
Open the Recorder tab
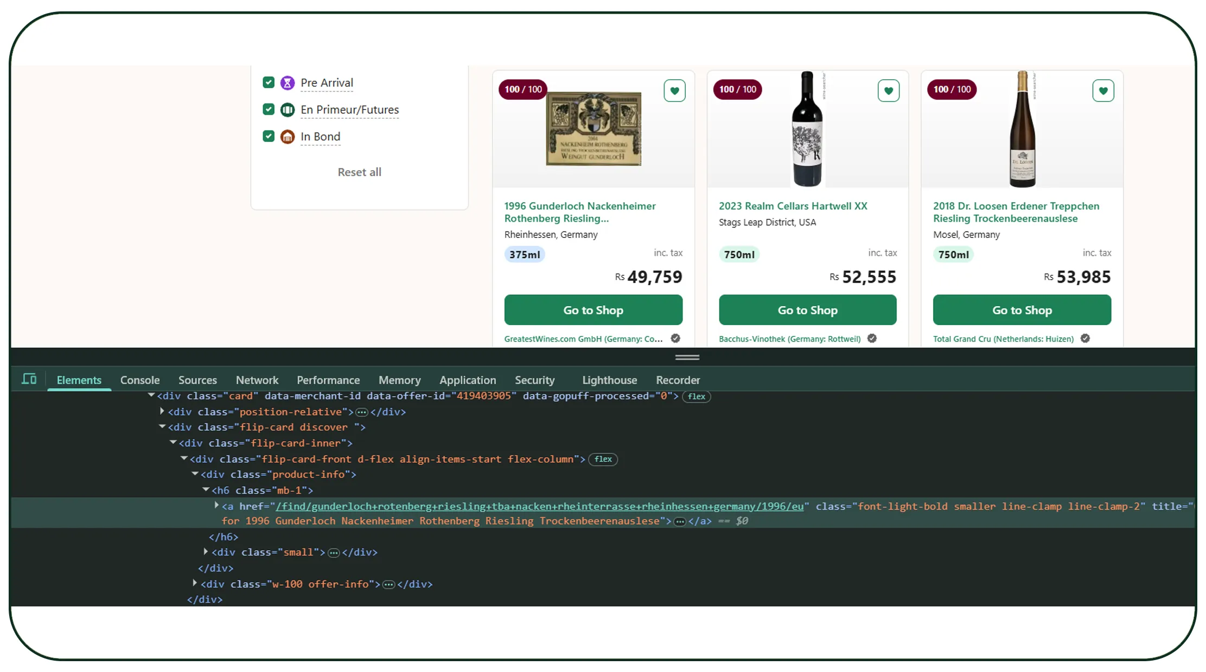(x=678, y=380)
